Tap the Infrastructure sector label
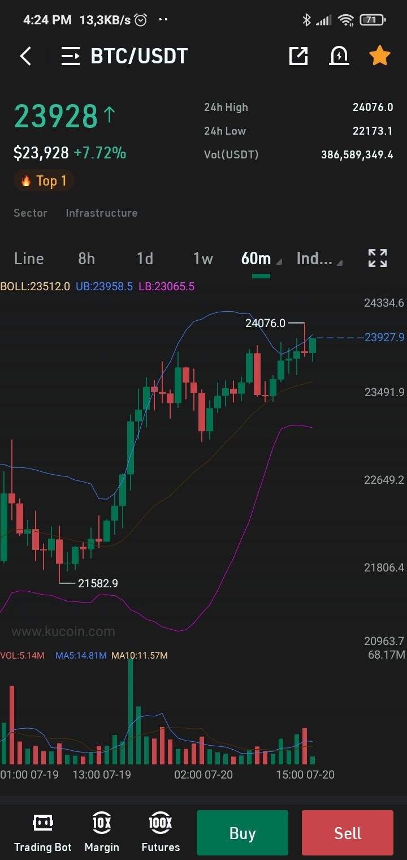The height and width of the screenshot is (860, 407). point(102,213)
